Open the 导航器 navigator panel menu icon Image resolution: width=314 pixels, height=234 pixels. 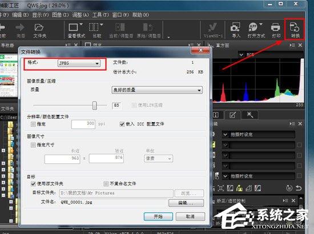coord(68,45)
